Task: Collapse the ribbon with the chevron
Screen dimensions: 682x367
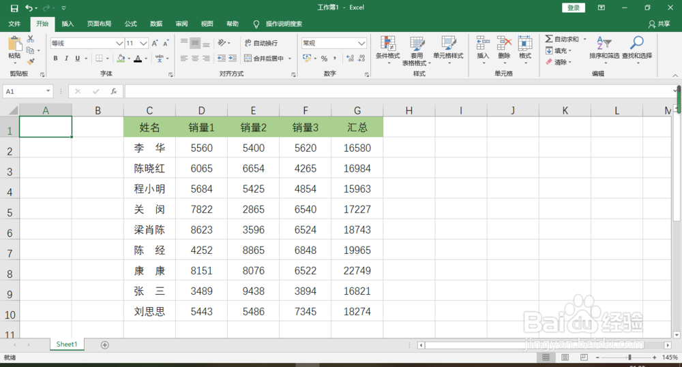Action: [675, 75]
